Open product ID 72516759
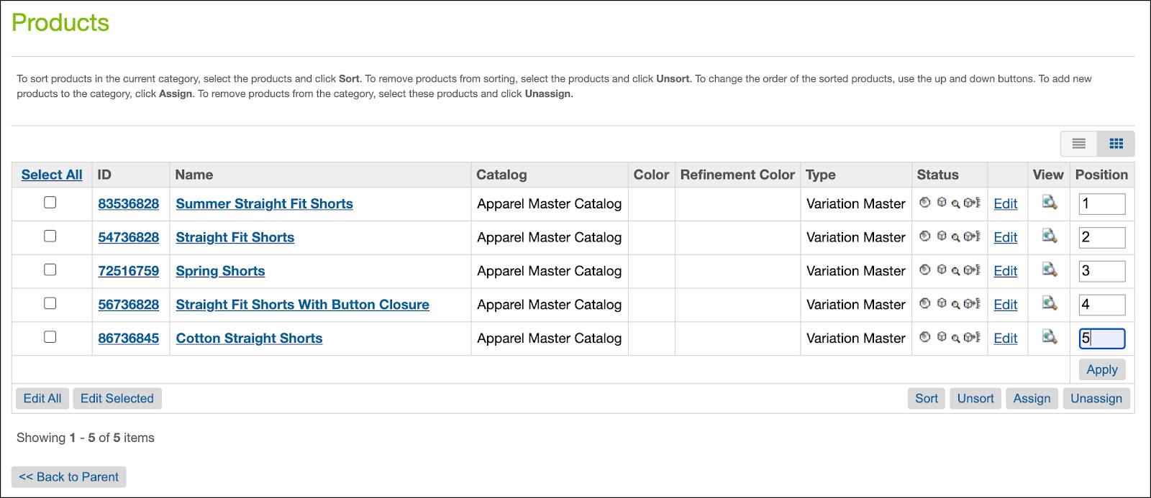Viewport: 1151px width, 498px height. click(x=128, y=271)
